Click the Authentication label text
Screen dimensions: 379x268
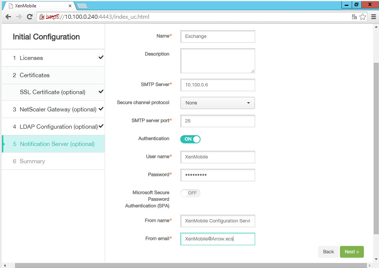pyautogui.click(x=154, y=139)
